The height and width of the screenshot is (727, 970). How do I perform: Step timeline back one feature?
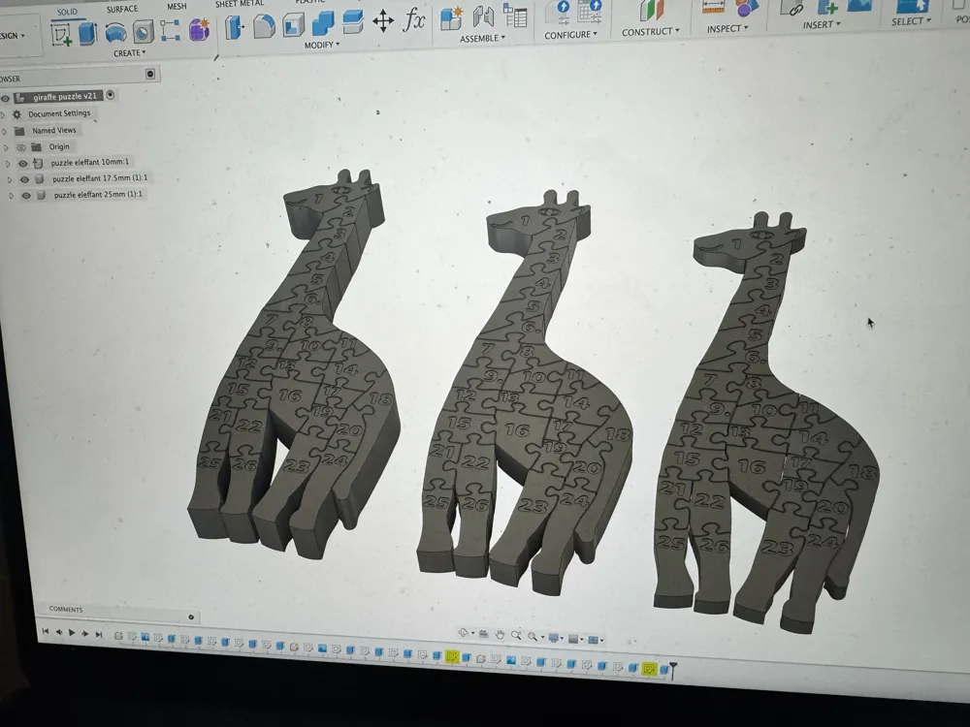pyautogui.click(x=59, y=632)
